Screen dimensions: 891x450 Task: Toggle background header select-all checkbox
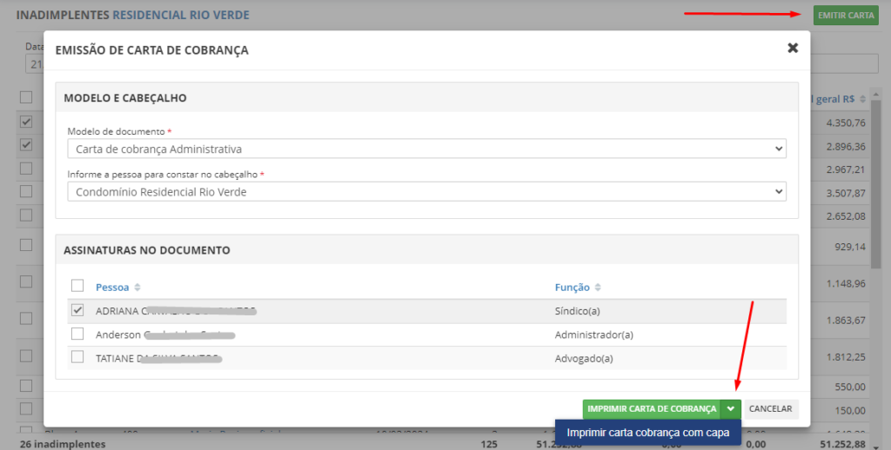[26, 97]
